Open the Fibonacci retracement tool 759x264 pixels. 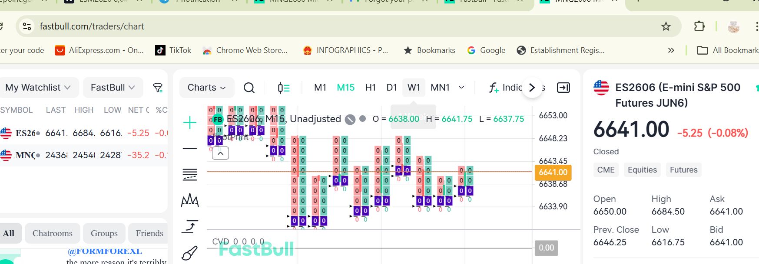coord(190,175)
